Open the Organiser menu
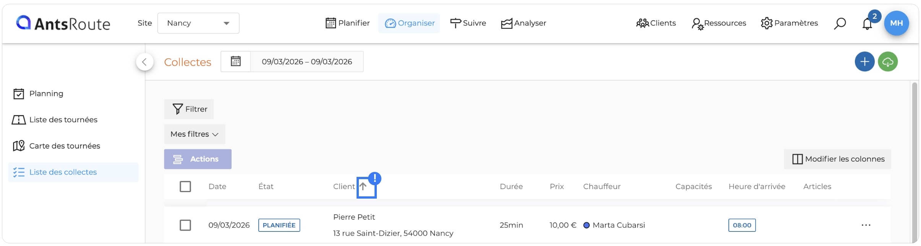Viewport: 921px width, 246px height. (x=409, y=23)
